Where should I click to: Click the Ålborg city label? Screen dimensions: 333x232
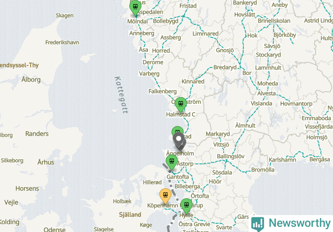pos(31,80)
